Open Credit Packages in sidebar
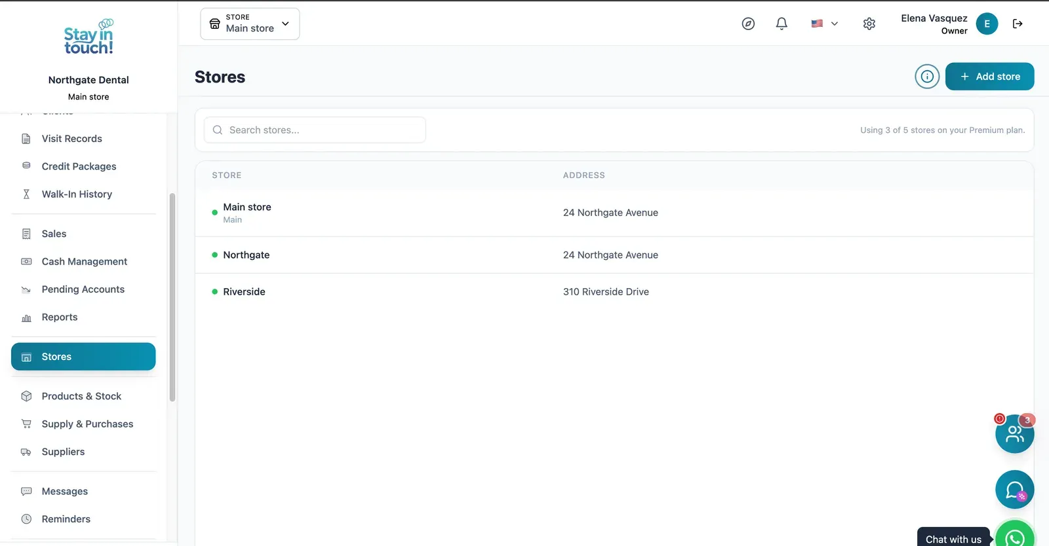This screenshot has height=546, width=1049. tap(83, 166)
